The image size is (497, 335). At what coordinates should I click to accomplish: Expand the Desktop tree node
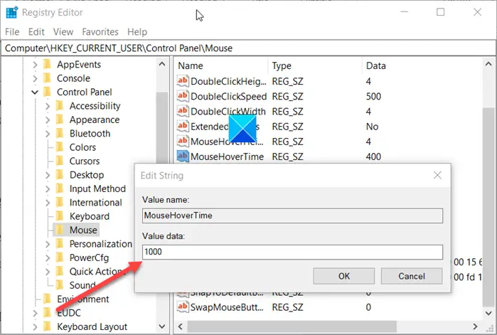coord(48,175)
